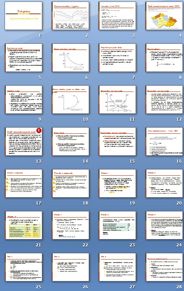Choose slide 26 titled Test 2
184x291 pixels.
pyautogui.click(x=70, y=268)
